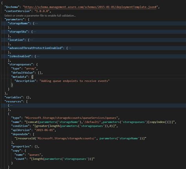This screenshot has width=186, height=169.
Task: Click the highlighted closing brace of the metadata block
Action: coord(12,85)
